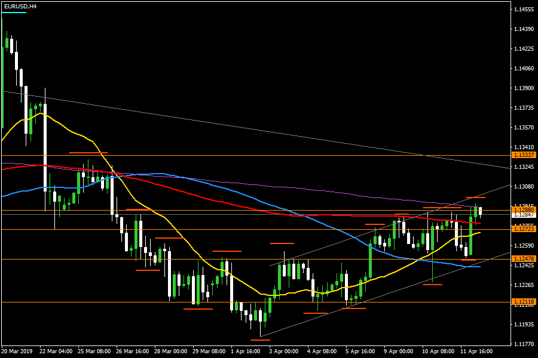Click the 1.13900 price axis value
Image resolution: width=538 pixels, height=358 pixels.
click(524, 88)
